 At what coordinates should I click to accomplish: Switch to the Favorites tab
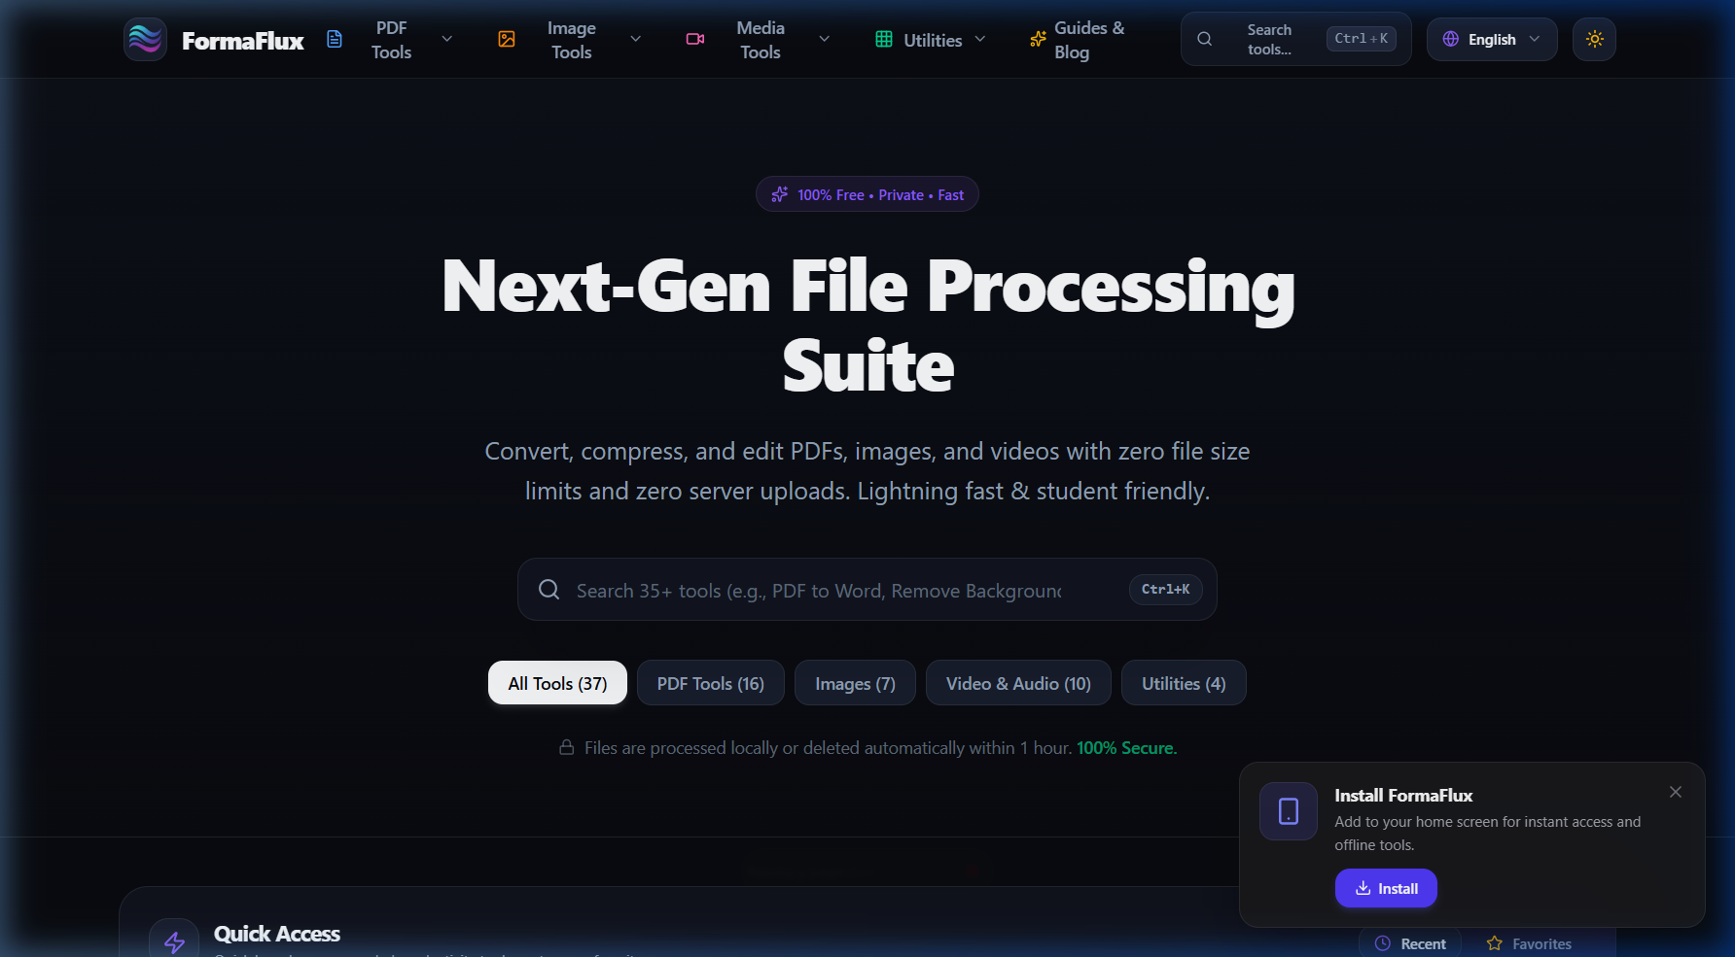[1529, 943]
